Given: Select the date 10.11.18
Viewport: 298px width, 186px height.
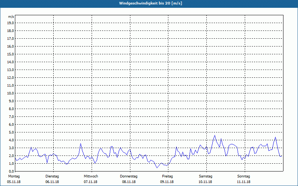Looking at the screenshot, I should click(205, 182).
